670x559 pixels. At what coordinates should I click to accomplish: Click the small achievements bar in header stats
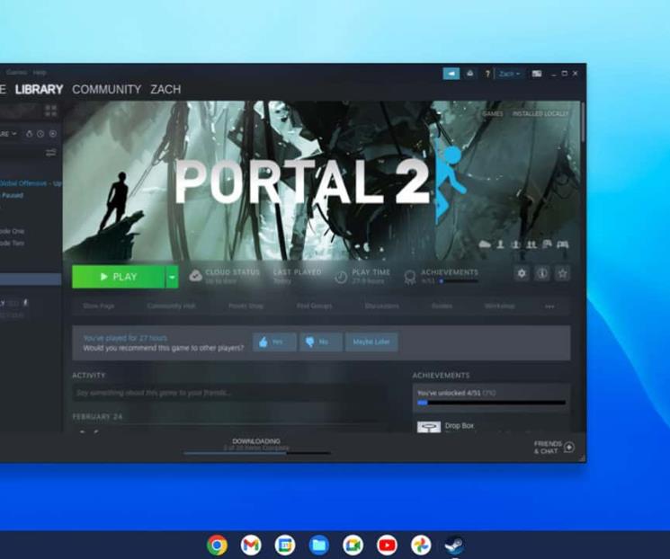(x=459, y=281)
